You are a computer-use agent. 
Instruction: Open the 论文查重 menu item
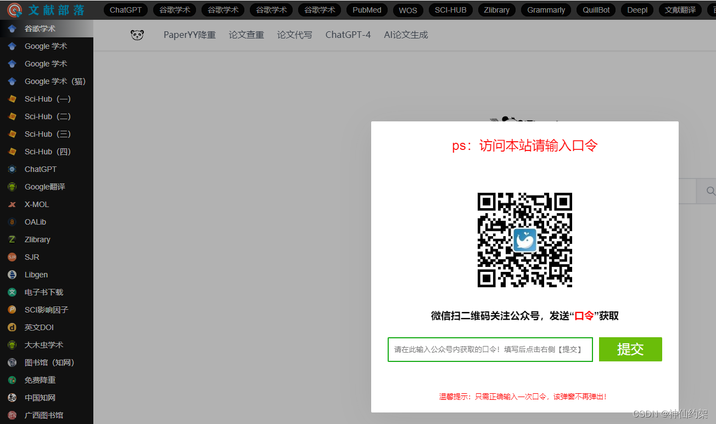(x=247, y=35)
